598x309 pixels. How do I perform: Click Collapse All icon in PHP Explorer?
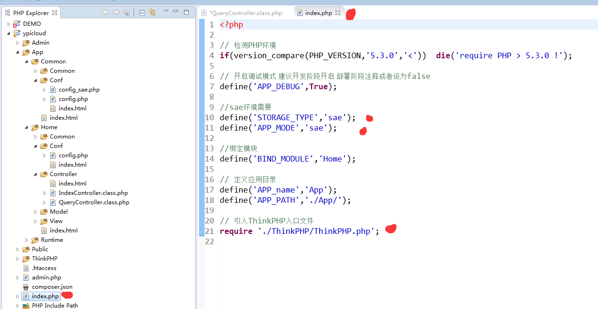coord(142,13)
